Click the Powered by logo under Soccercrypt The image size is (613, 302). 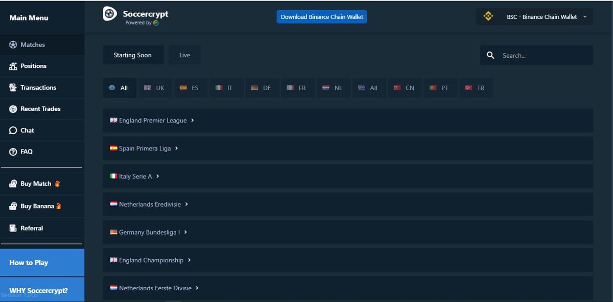[x=156, y=23]
